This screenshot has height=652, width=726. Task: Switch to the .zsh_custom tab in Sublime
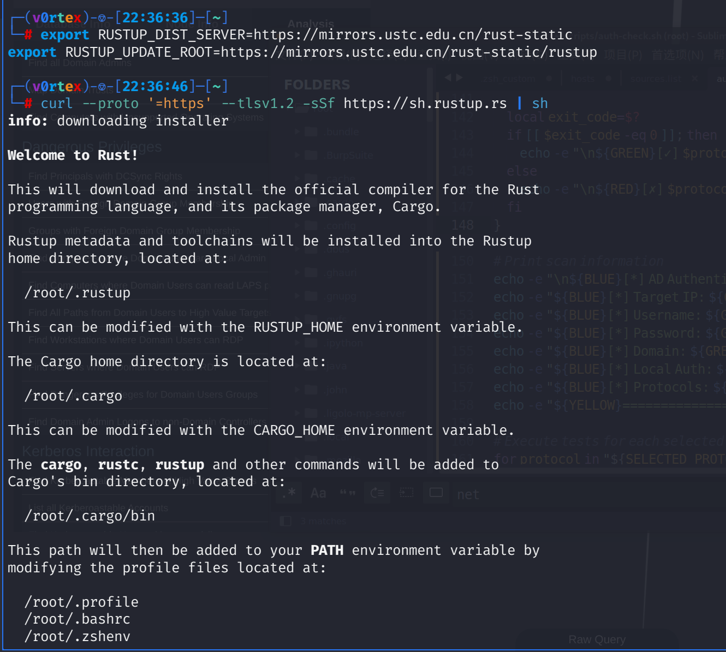tap(509, 79)
